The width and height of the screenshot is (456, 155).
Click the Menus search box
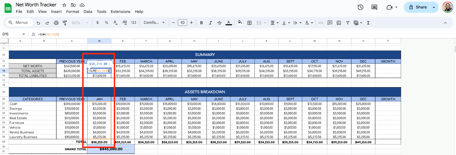[x=19, y=23]
